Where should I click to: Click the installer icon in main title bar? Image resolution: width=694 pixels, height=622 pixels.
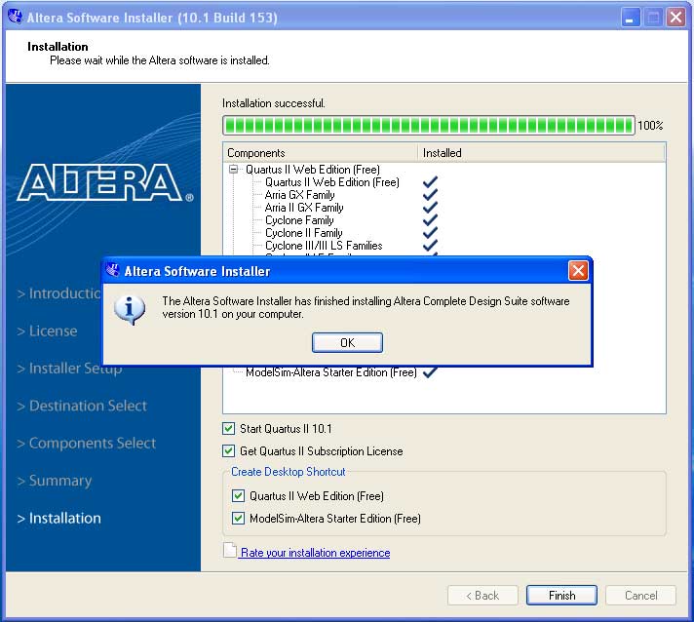click(x=15, y=18)
